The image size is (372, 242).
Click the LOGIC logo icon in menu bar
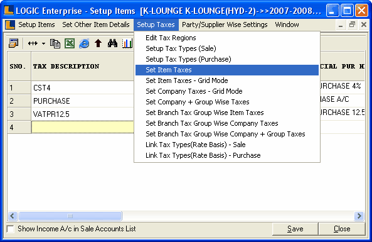[x=10, y=25]
